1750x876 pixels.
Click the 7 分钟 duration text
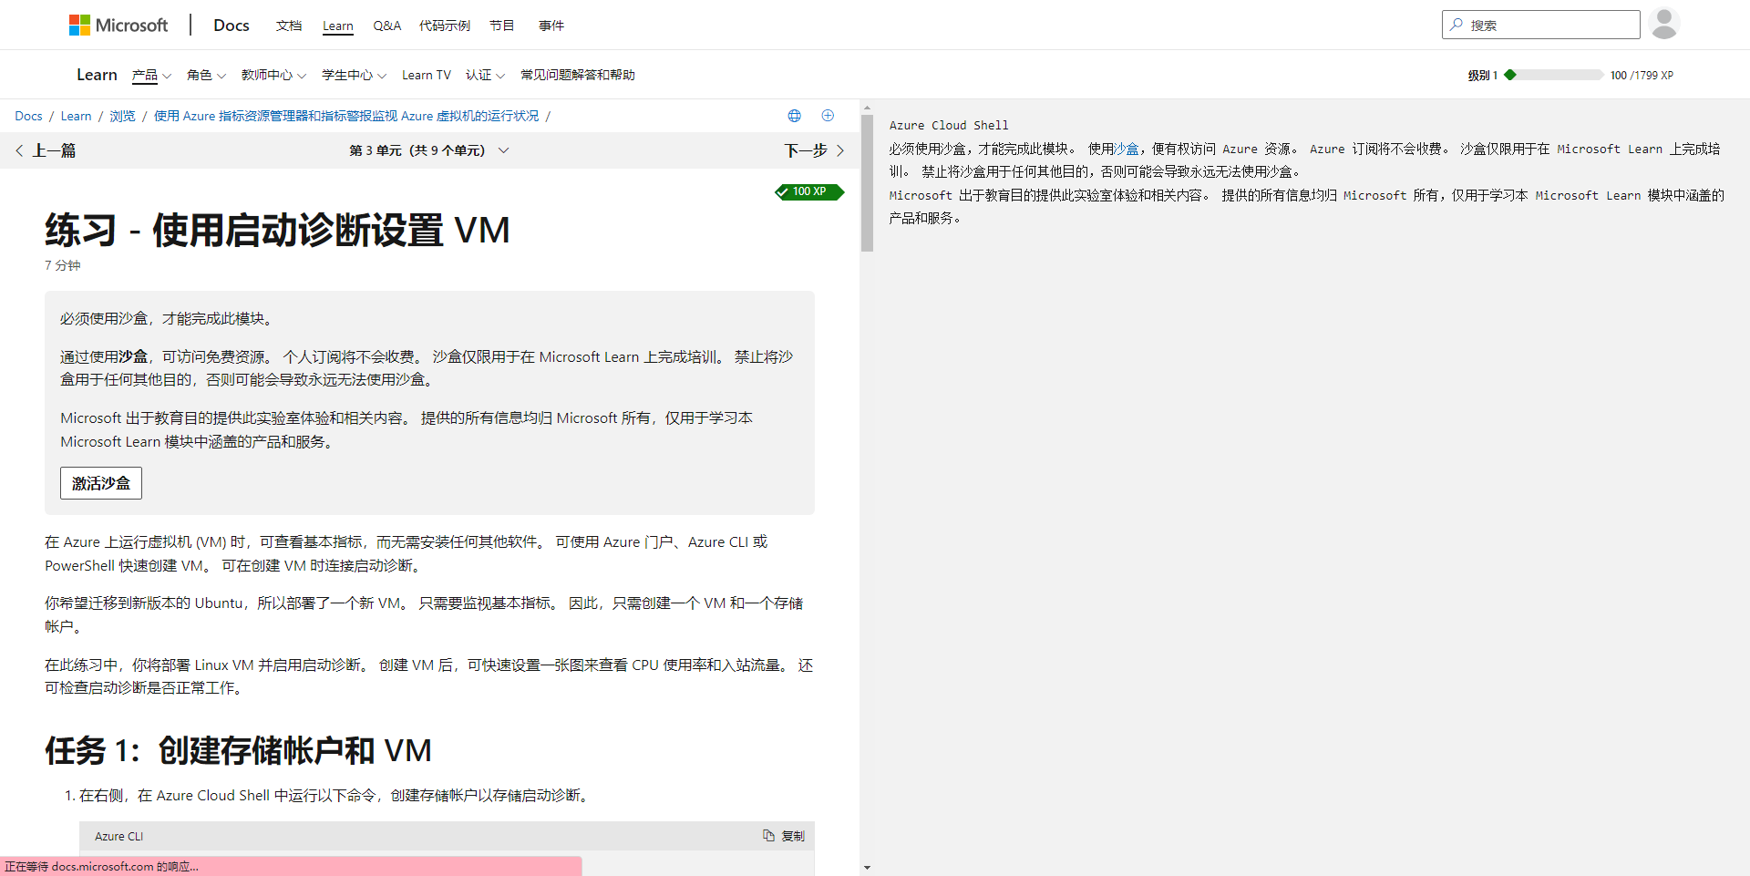click(63, 265)
